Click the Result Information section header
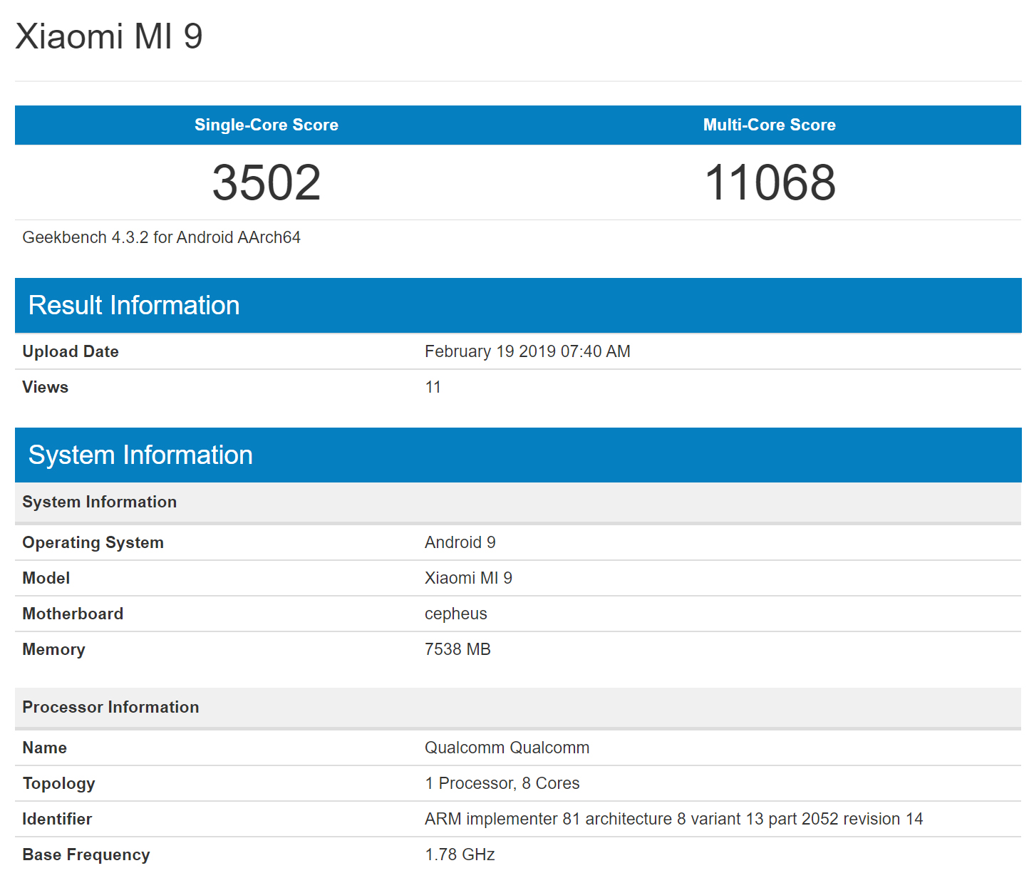1029x878 pixels. pyautogui.click(x=134, y=305)
